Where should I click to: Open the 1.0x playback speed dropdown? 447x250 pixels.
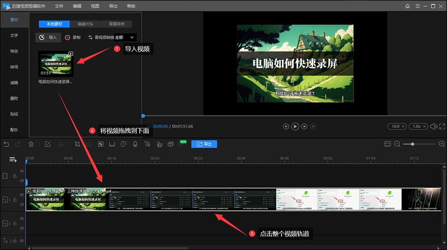(x=419, y=126)
